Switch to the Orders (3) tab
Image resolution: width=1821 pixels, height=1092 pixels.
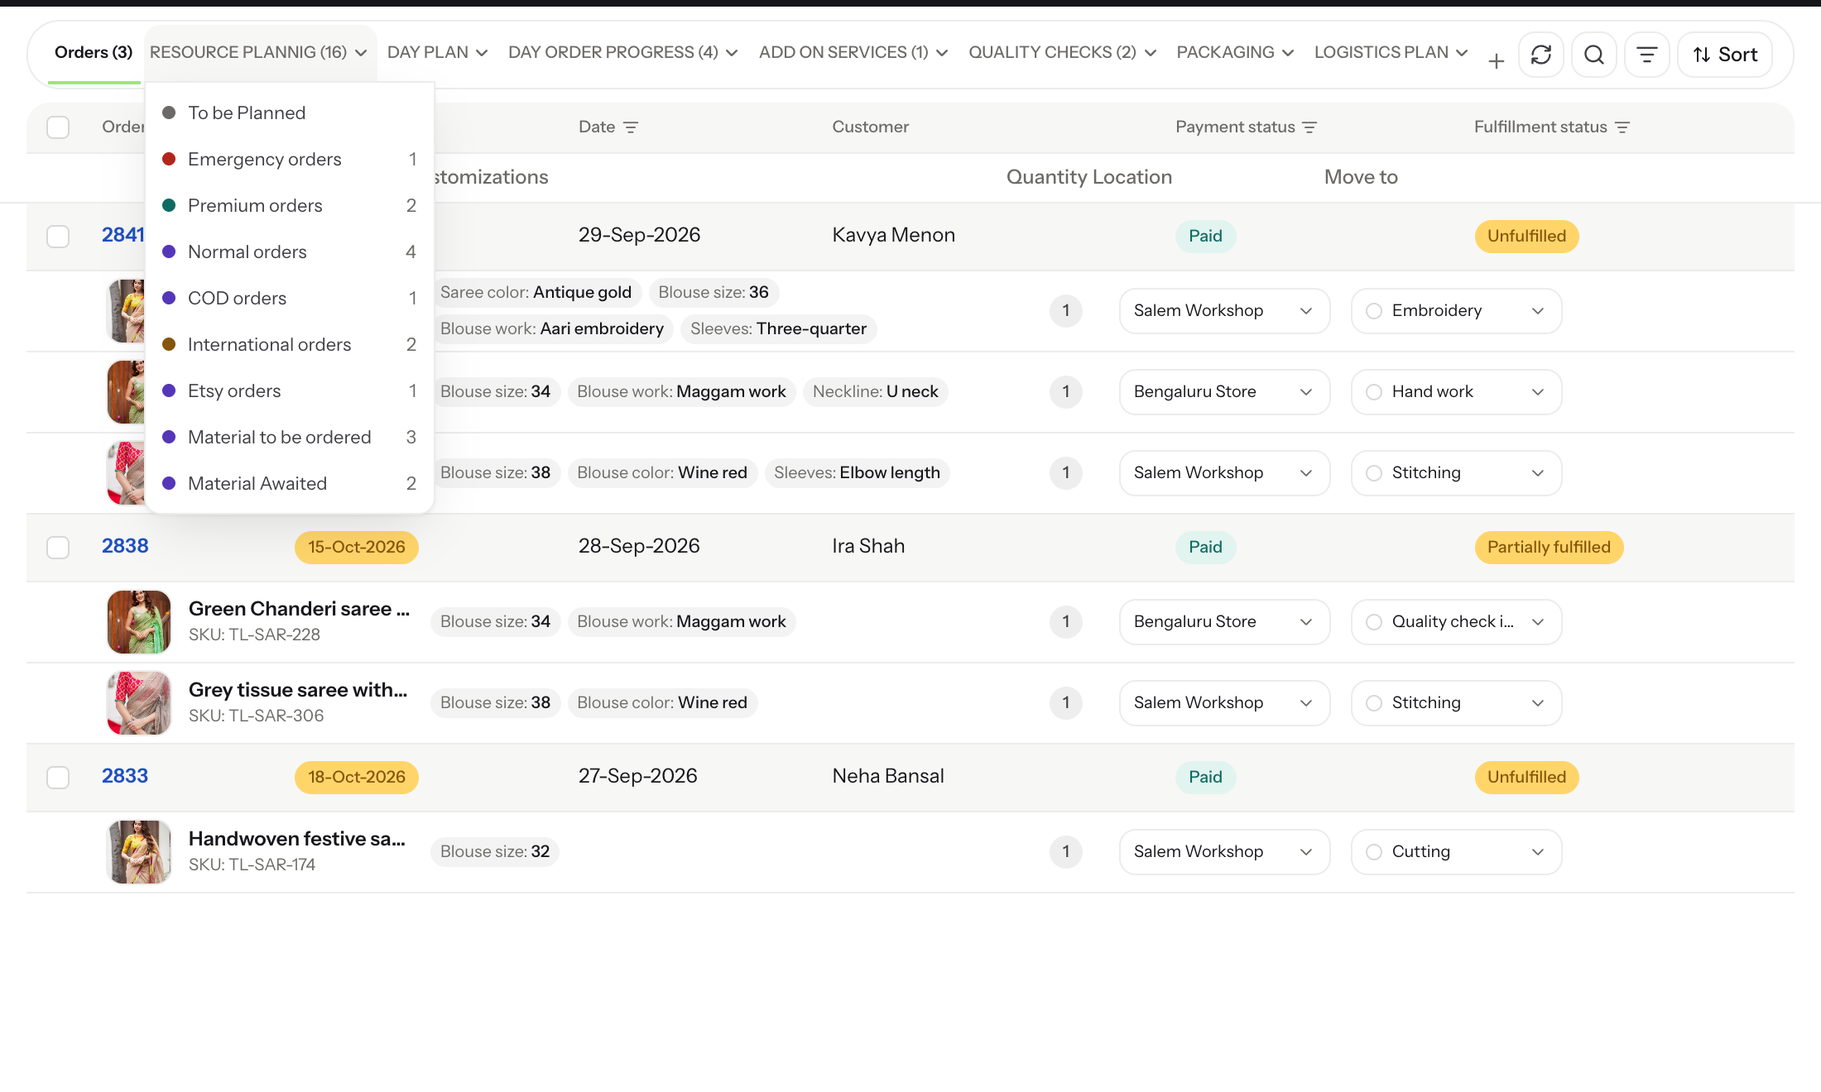point(94,53)
